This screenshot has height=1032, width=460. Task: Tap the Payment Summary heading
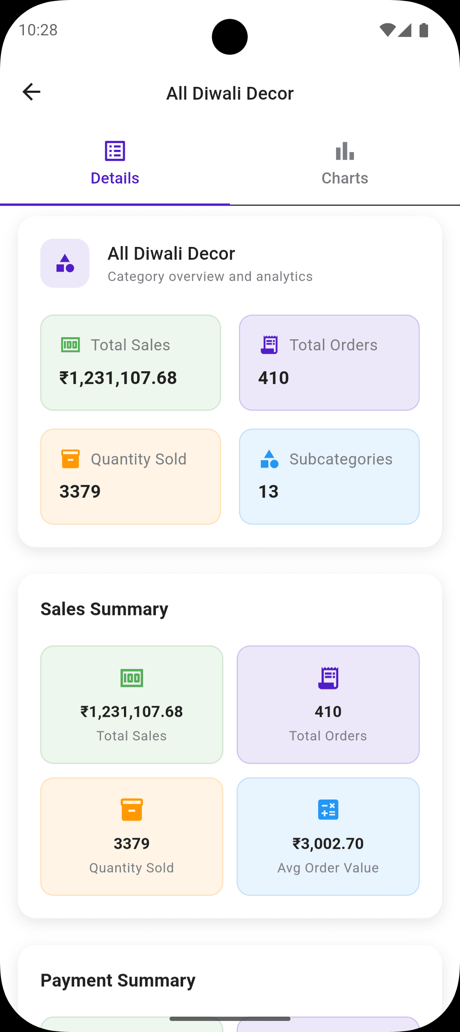(118, 980)
